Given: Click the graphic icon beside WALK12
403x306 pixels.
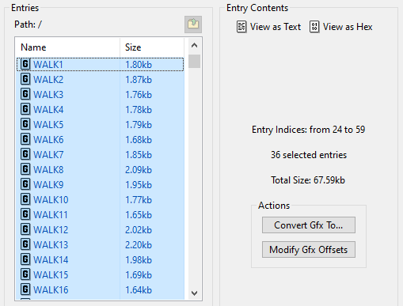Looking at the screenshot, I should 25,229.
